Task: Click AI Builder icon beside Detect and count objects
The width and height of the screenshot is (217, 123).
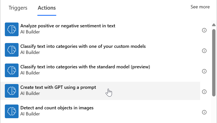Action: tap(12, 111)
